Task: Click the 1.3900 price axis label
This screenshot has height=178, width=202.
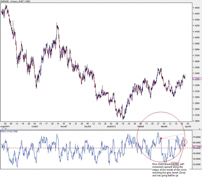Action: 197,44
